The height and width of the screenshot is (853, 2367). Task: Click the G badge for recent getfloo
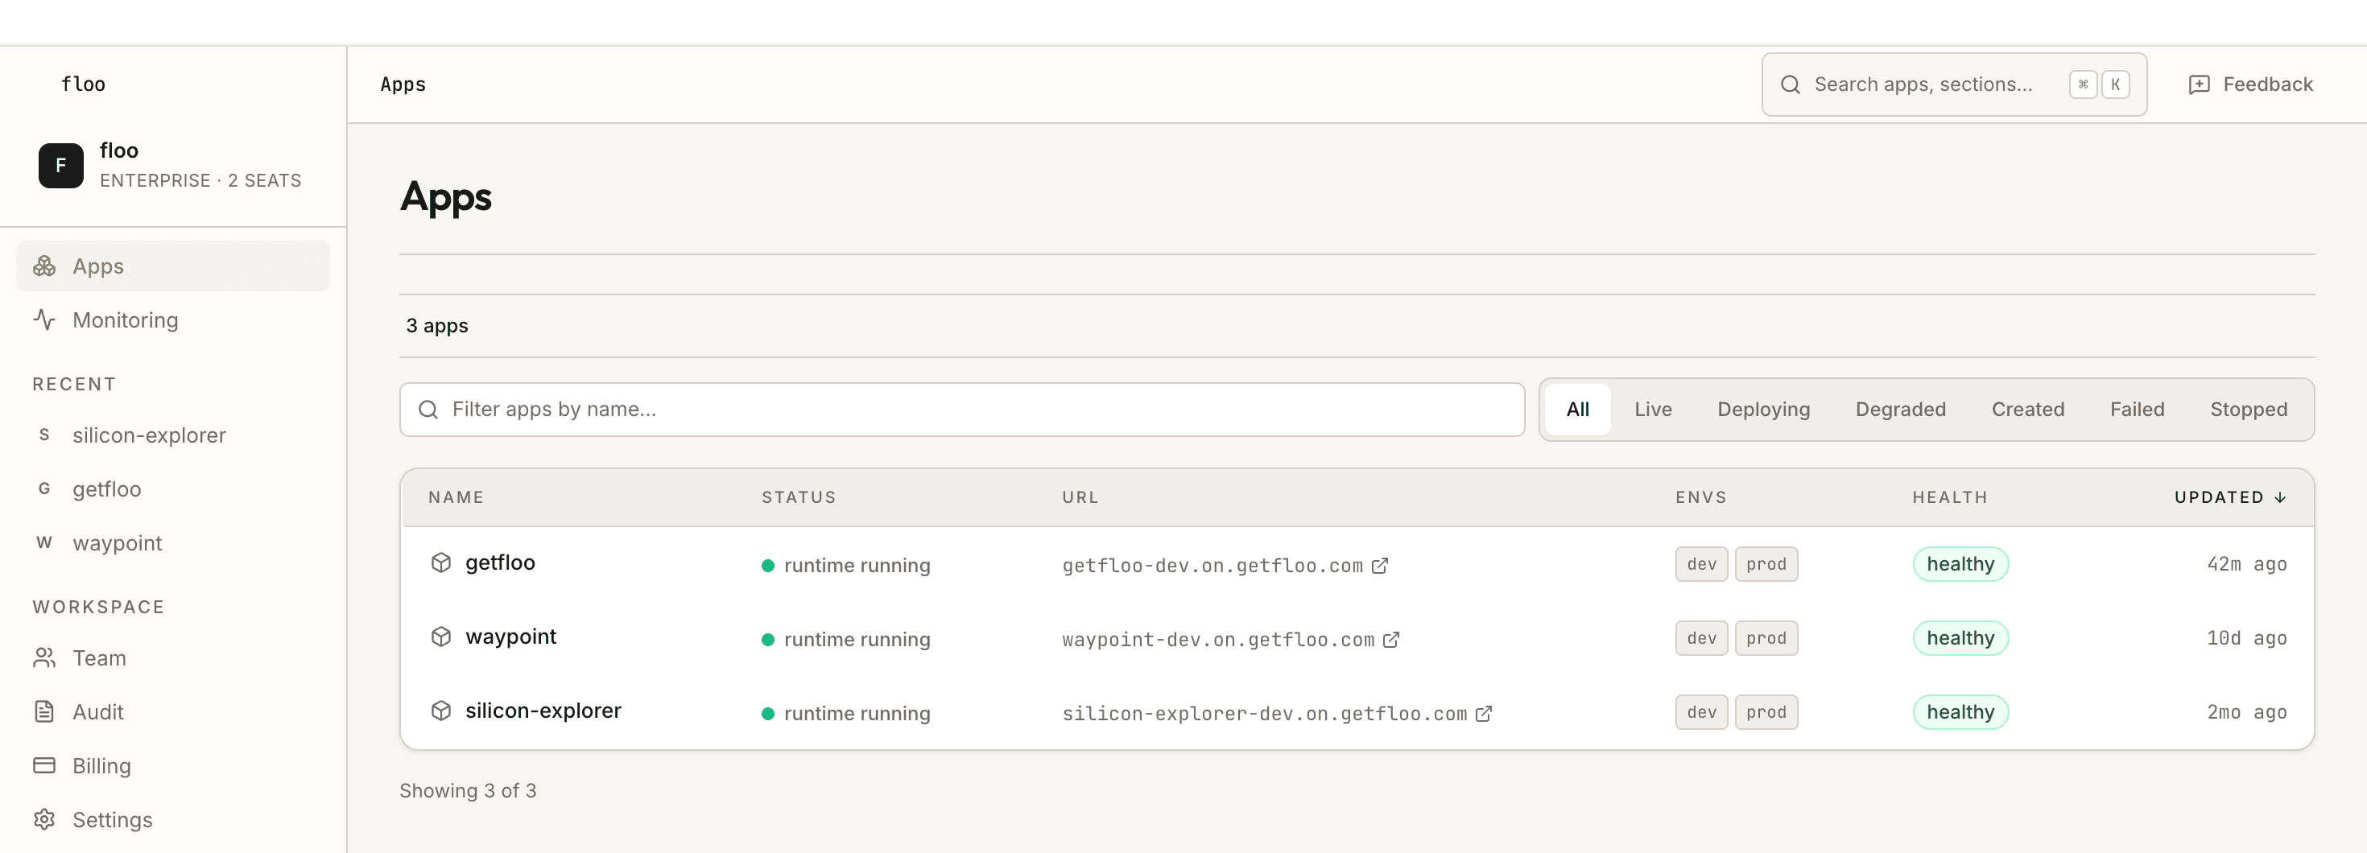coord(44,488)
